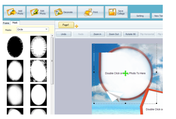Select the crosshatch-edged oval mask thumbnail
176x119 pixels.
click(x=15, y=71)
